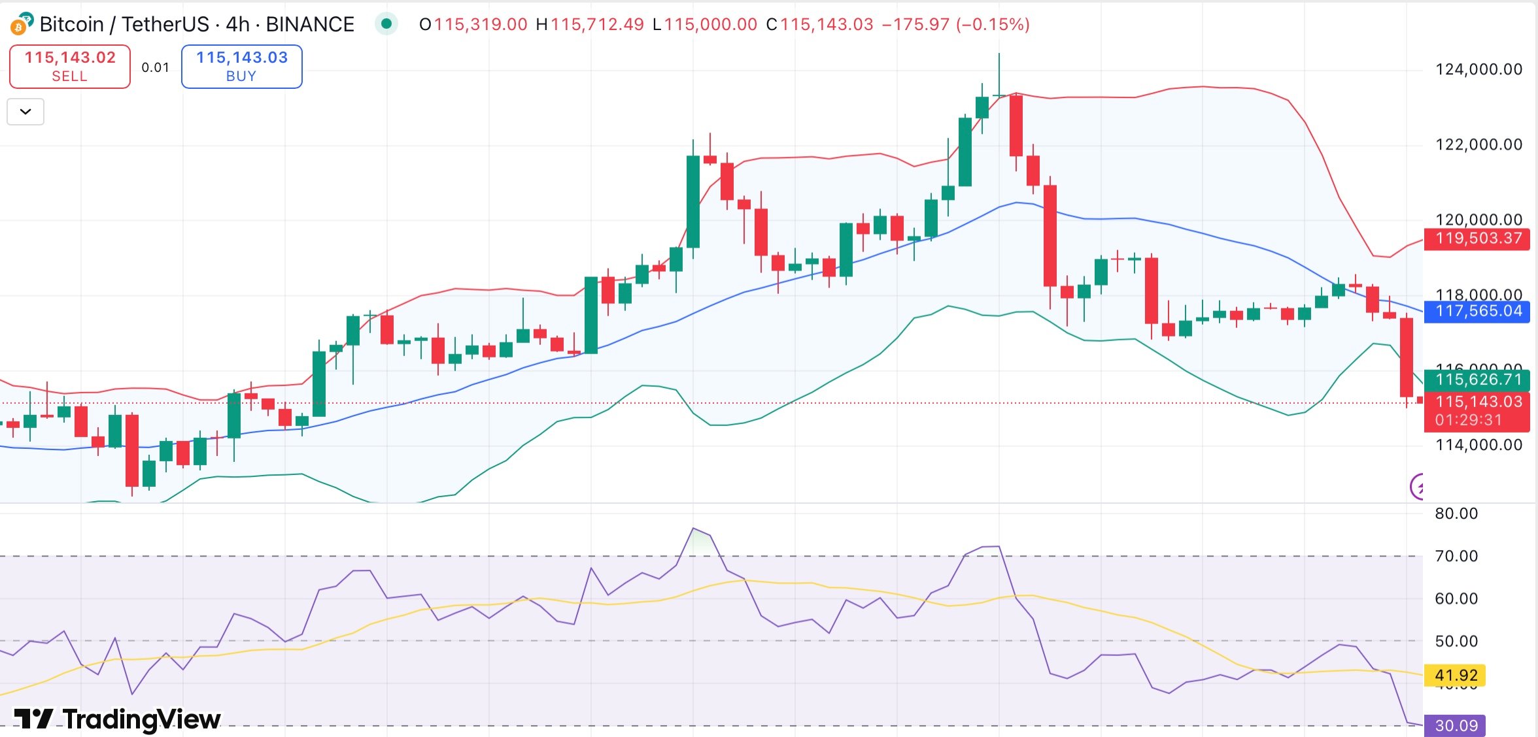Screen dimensions: 1538x737
Task: Click the blue 117,565.04 basis price label
Action: [1478, 311]
